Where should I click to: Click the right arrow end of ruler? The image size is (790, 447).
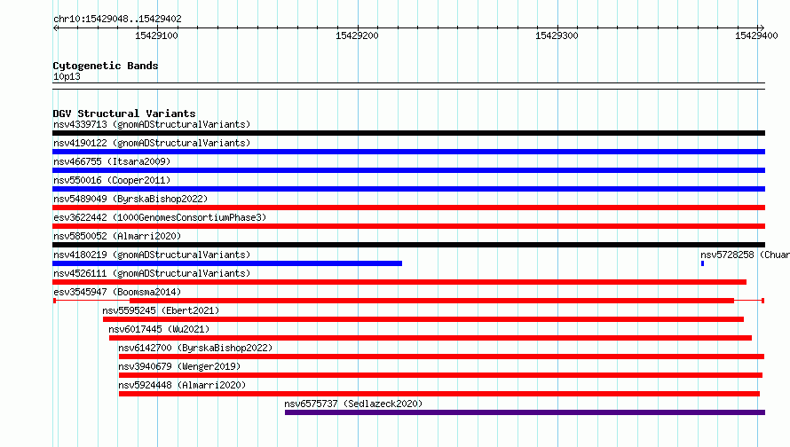pyautogui.click(x=762, y=27)
